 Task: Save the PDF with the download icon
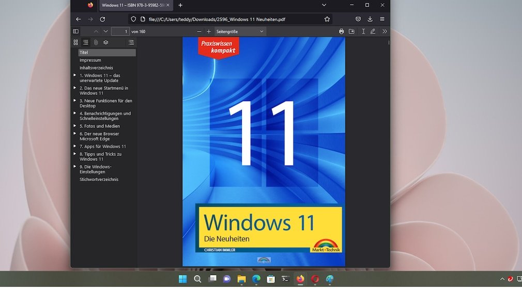tap(351, 31)
